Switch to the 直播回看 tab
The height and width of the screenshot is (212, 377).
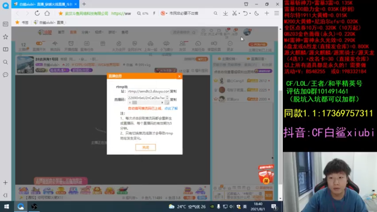click(x=256, y=59)
